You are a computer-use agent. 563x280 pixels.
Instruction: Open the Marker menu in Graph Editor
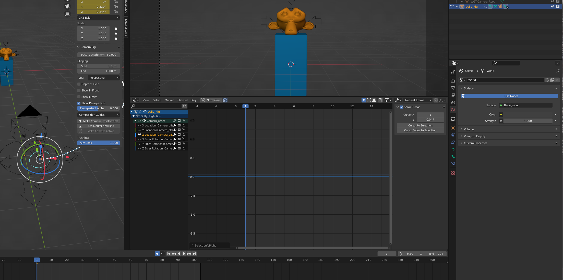coord(169,100)
